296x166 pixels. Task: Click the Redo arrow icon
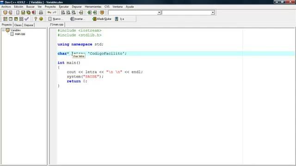[55, 12]
